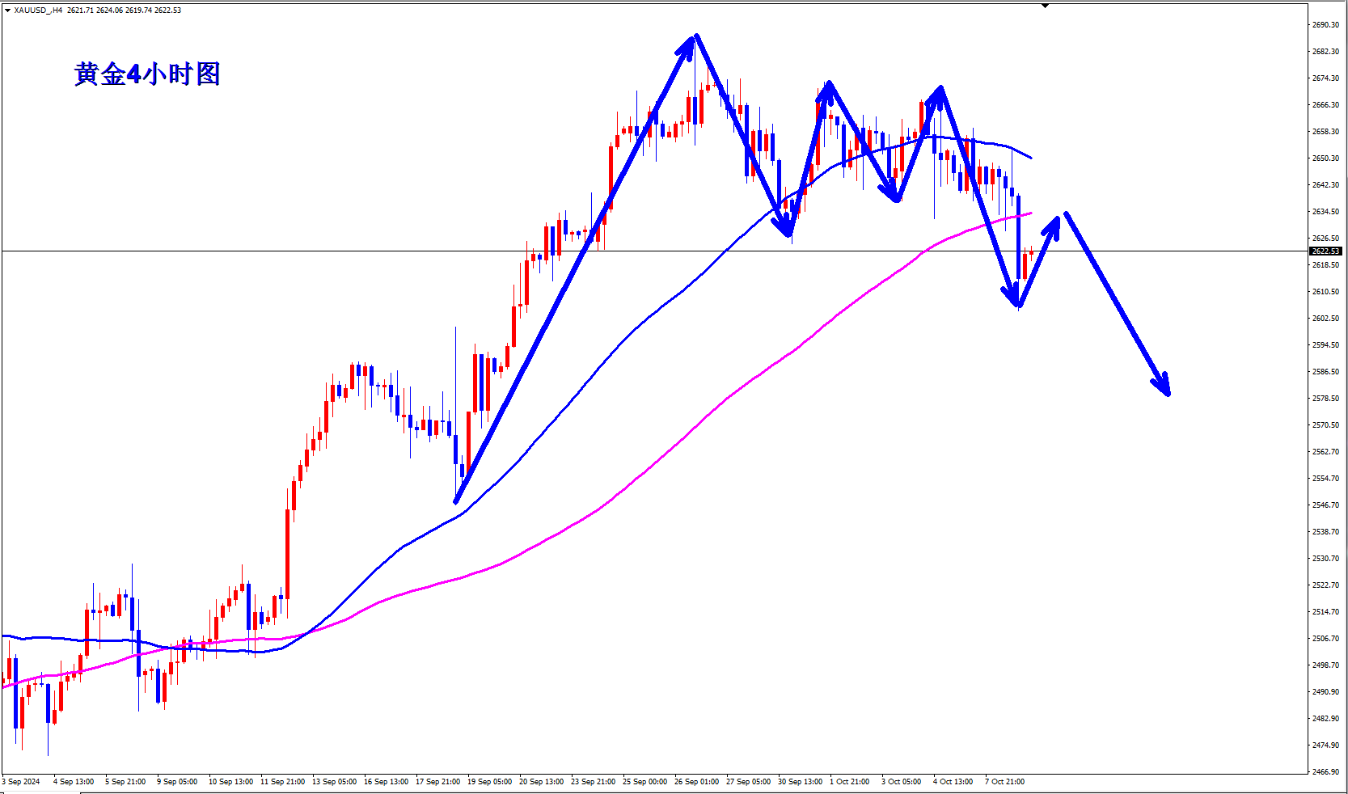This screenshot has height=794, width=1348.
Task: Select the 2642.30 price scale value
Action: point(1325,185)
